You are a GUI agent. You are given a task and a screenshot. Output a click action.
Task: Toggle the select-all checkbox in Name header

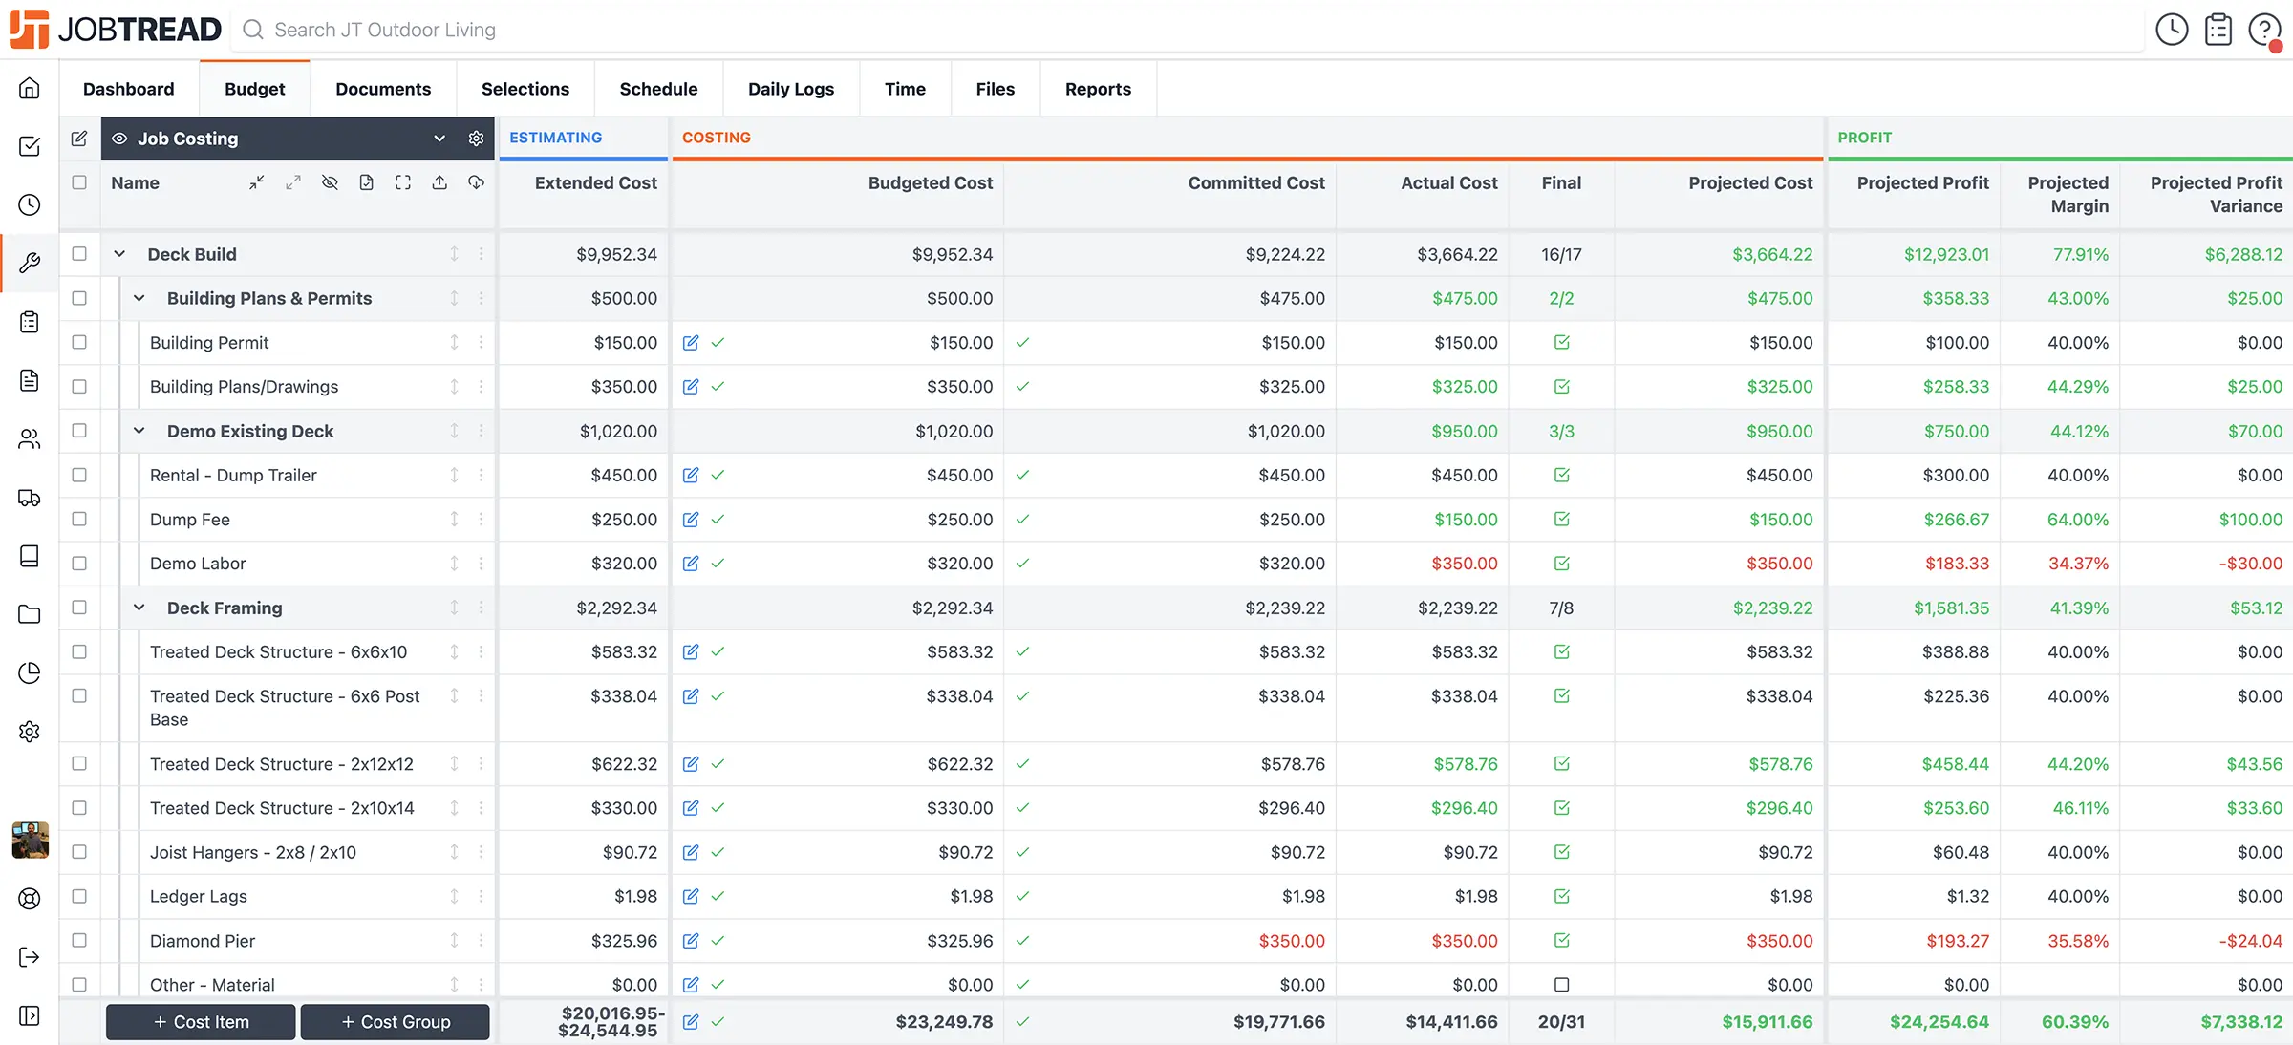(x=79, y=182)
